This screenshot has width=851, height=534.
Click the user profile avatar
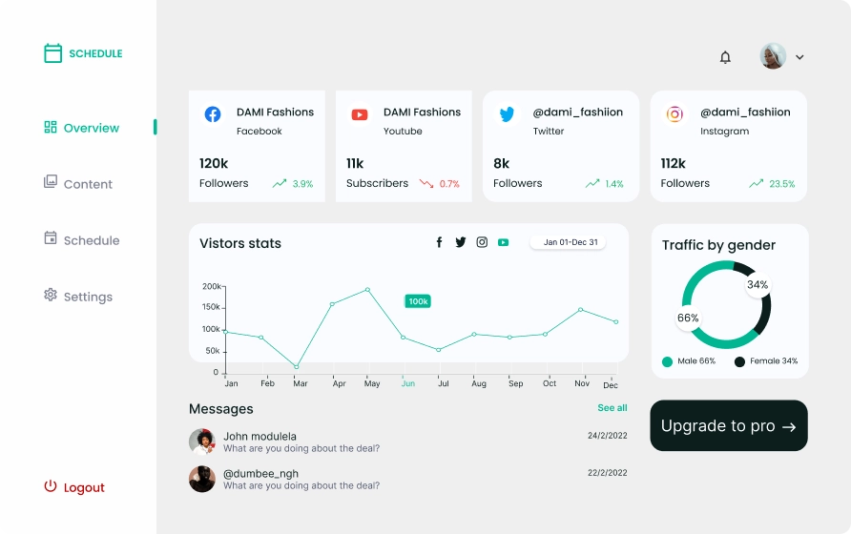click(773, 56)
